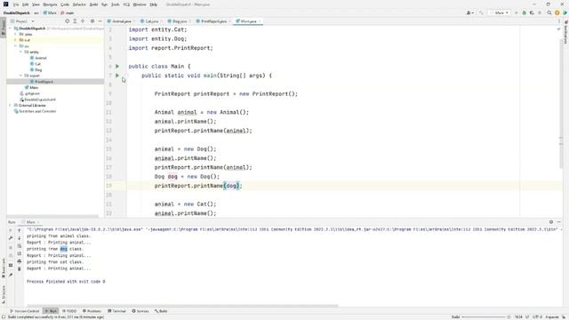Click the Run console horizontal scrollbar

tap(182, 306)
